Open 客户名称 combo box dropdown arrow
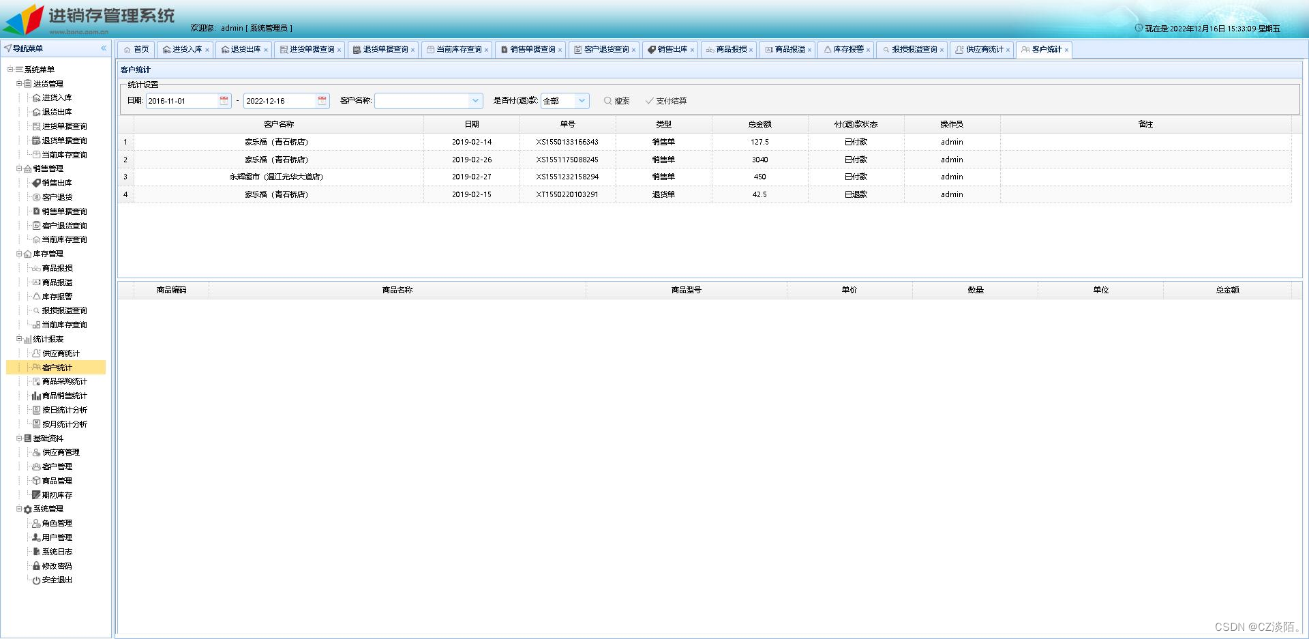Screen dimensions: 1309x639 pos(475,101)
